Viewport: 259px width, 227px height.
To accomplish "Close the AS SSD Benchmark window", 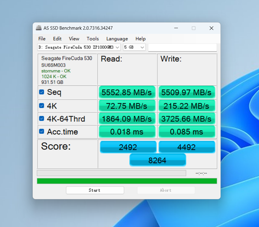I will (x=211, y=28).
